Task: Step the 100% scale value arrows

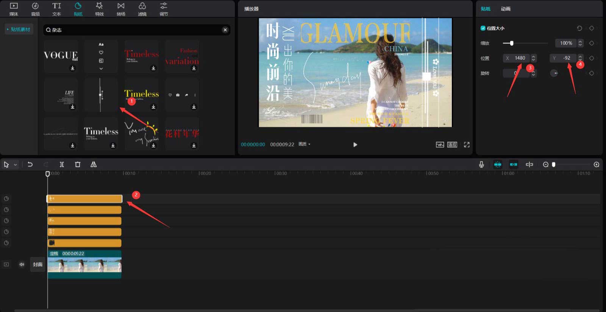Action: (580, 43)
